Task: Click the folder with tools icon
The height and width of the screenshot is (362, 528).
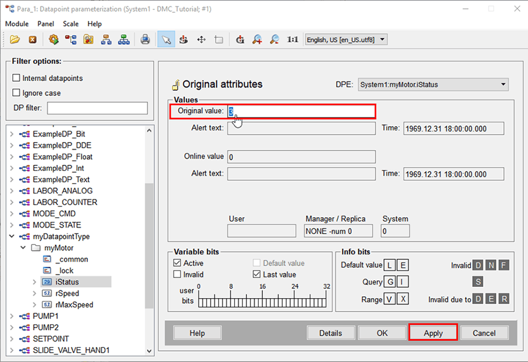Action: [x=88, y=40]
